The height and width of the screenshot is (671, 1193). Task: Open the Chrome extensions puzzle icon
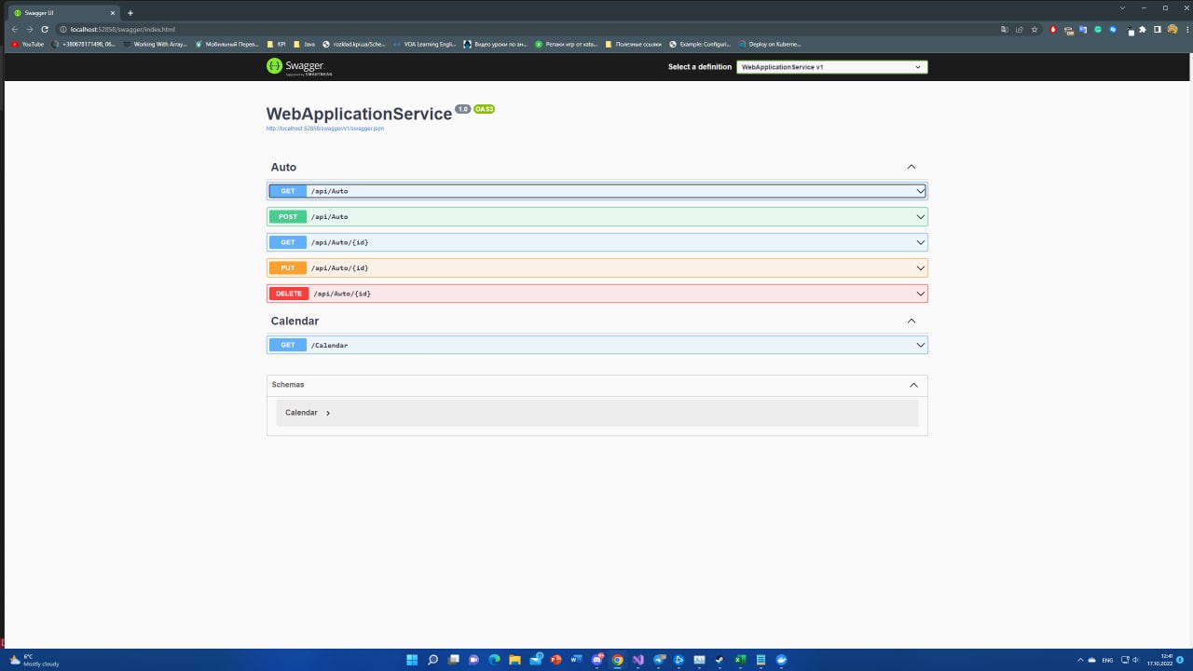pyautogui.click(x=1143, y=29)
